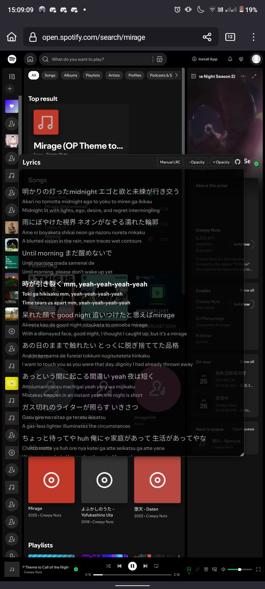265x589 pixels.
Task: Filter search results by Albums
Action: 71,75
